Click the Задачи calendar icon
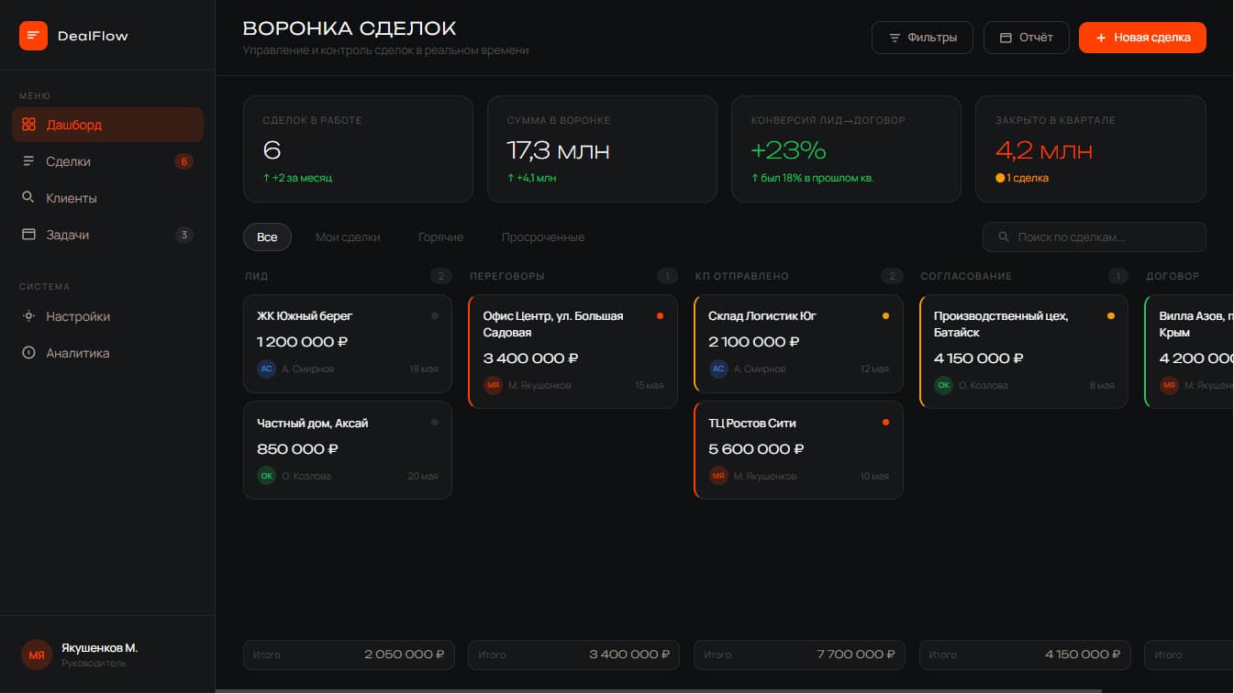The image size is (1234, 694). click(x=28, y=235)
